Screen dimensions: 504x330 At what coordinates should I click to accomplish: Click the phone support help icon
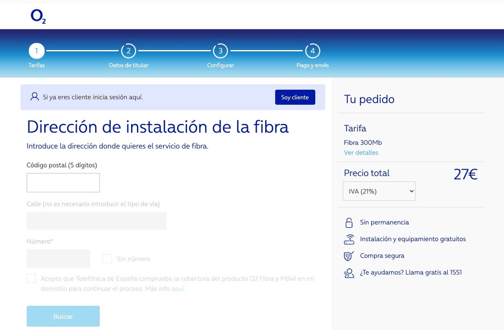click(x=349, y=273)
